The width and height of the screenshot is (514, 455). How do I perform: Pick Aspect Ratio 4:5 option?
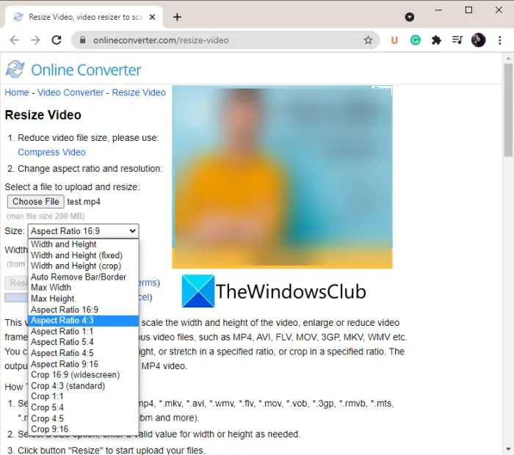pyautogui.click(x=83, y=353)
